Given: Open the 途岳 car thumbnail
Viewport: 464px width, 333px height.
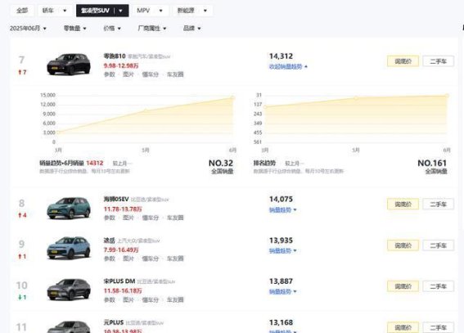Looking at the screenshot, I should click(69, 248).
